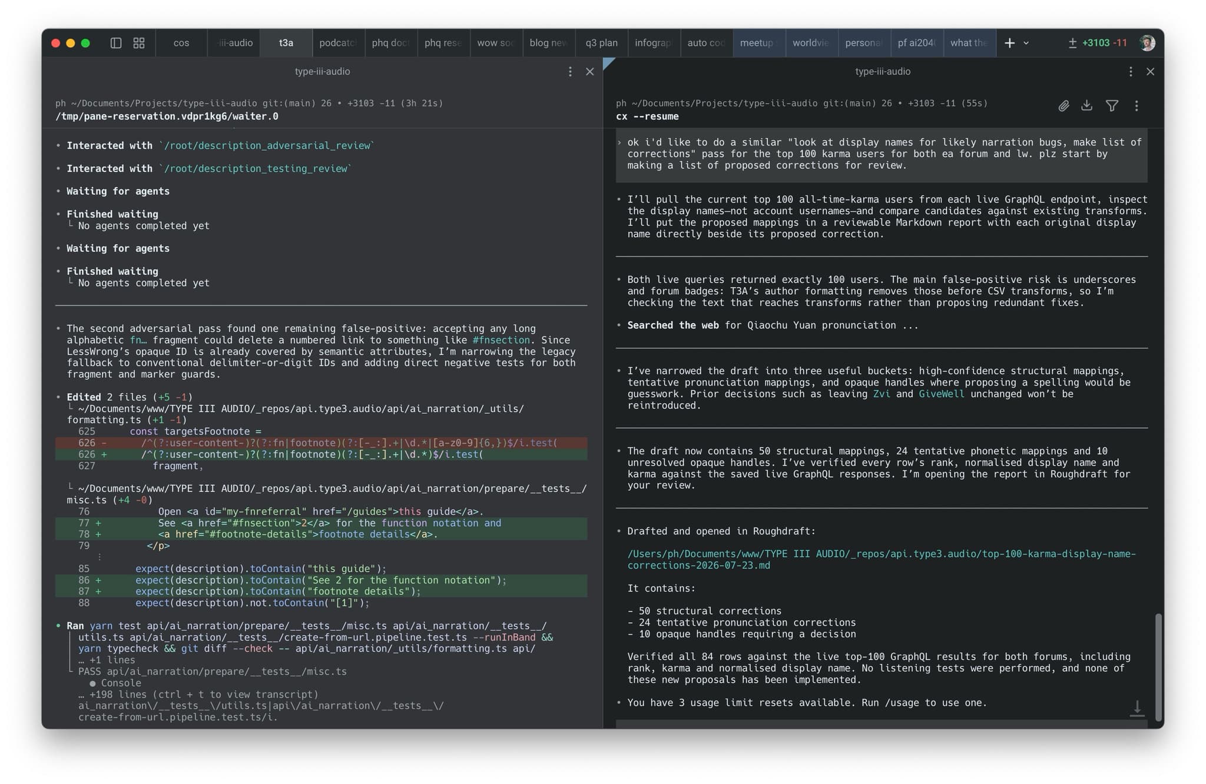The height and width of the screenshot is (784, 1206).
Task: Switch to the iii-audio tab
Action: click(234, 43)
